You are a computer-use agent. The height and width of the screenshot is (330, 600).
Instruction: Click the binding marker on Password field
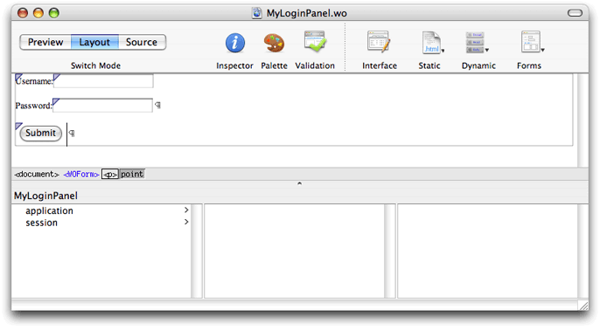point(56,101)
